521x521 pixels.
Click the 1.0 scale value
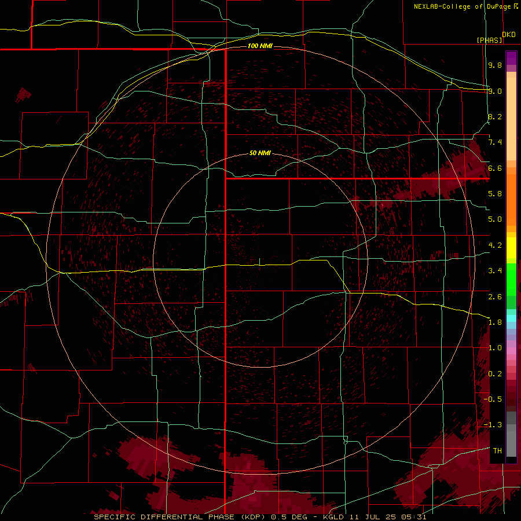495,348
